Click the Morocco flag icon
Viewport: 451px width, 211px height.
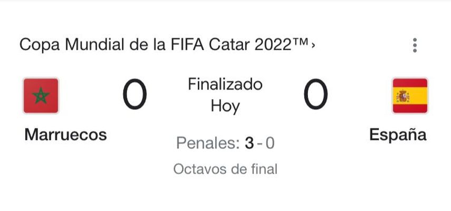coord(41,95)
